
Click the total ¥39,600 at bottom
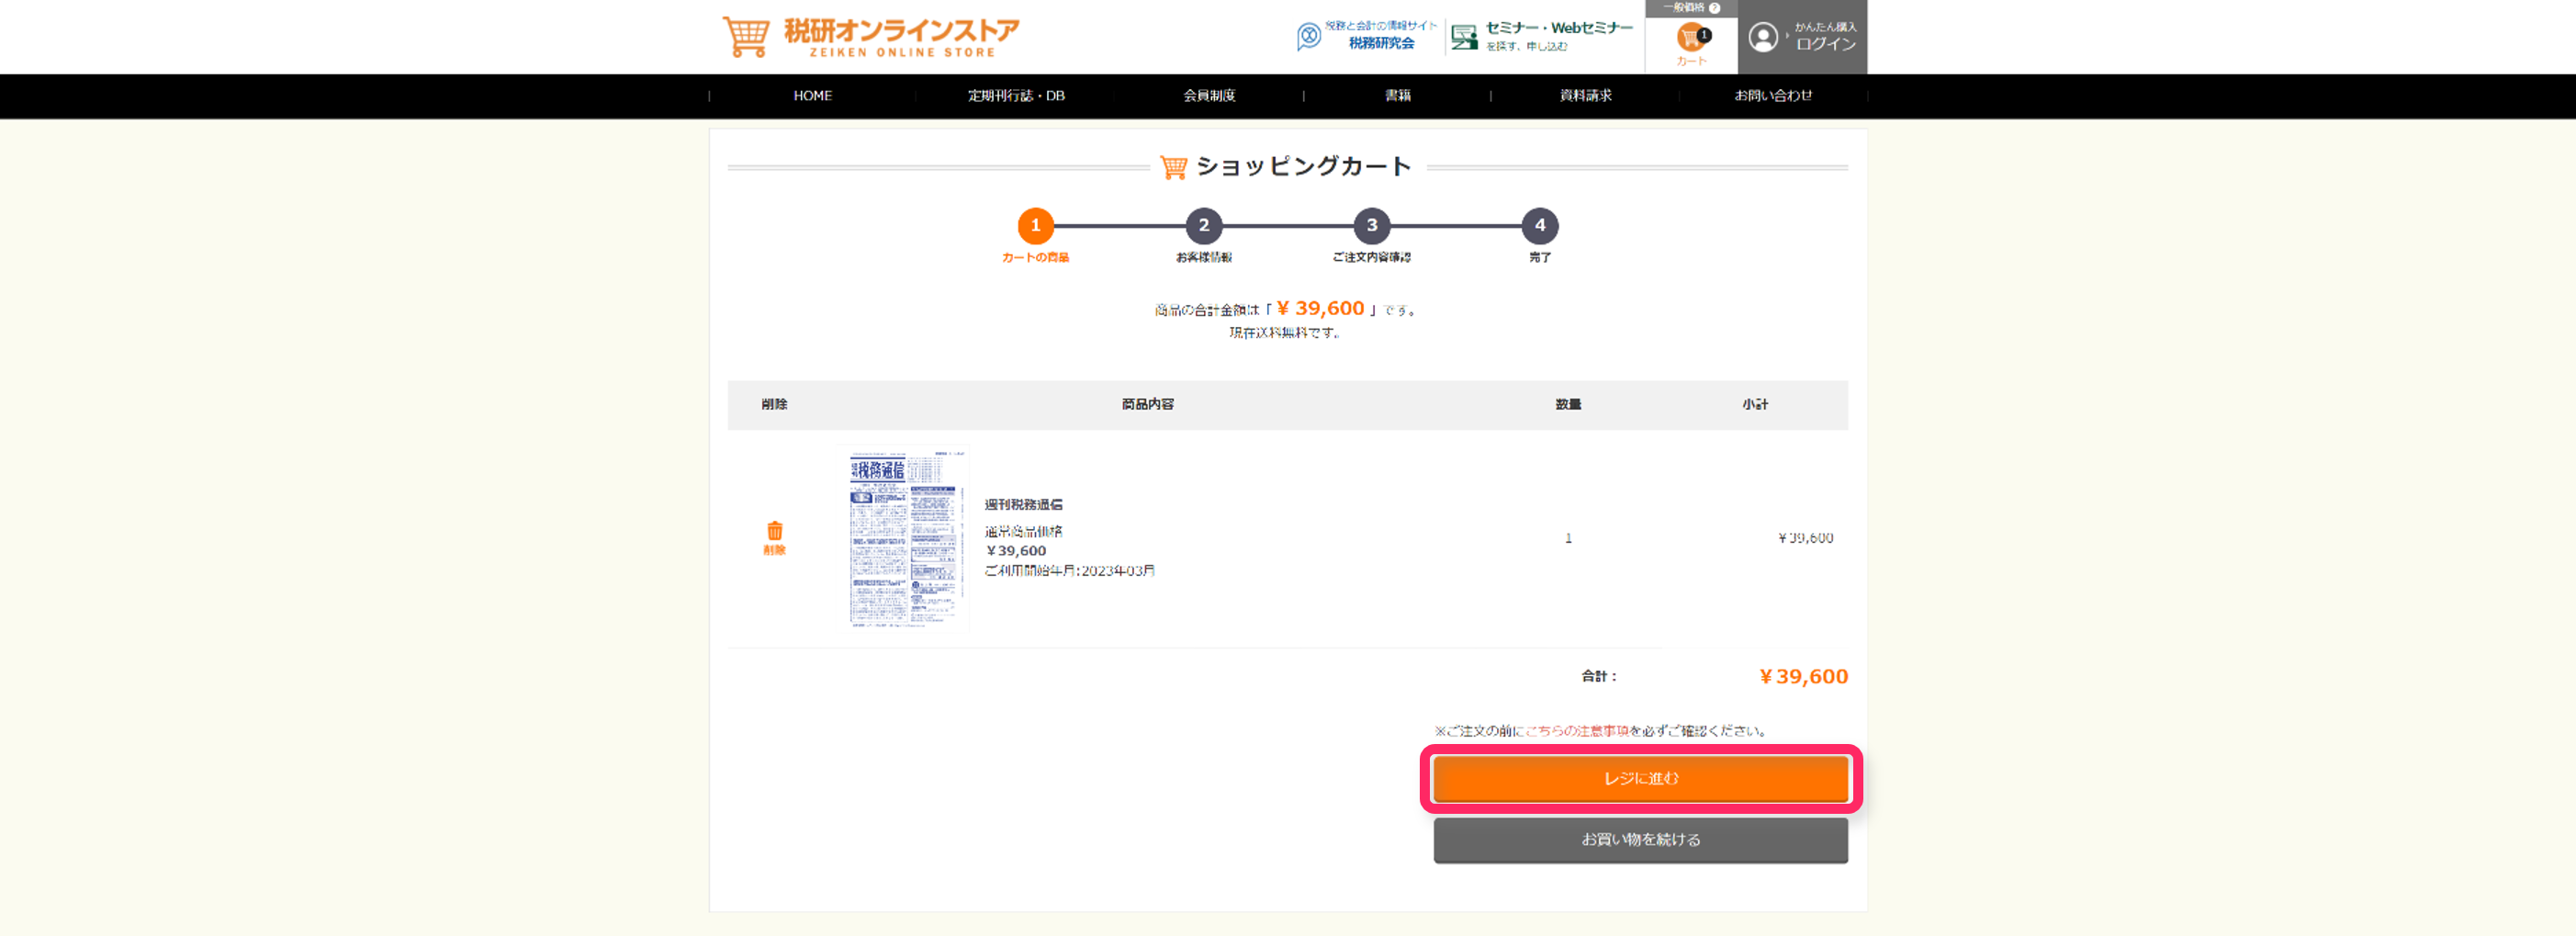click(x=1803, y=677)
